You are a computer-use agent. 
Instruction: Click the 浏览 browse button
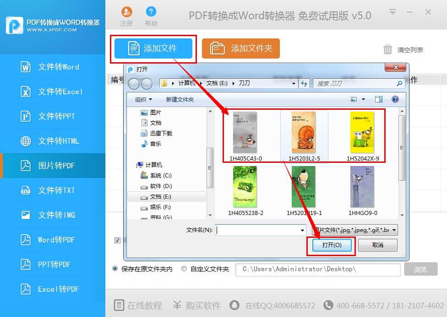pos(420,269)
